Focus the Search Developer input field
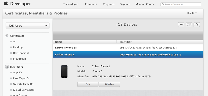Screen dimensions: 208x96 181,4
